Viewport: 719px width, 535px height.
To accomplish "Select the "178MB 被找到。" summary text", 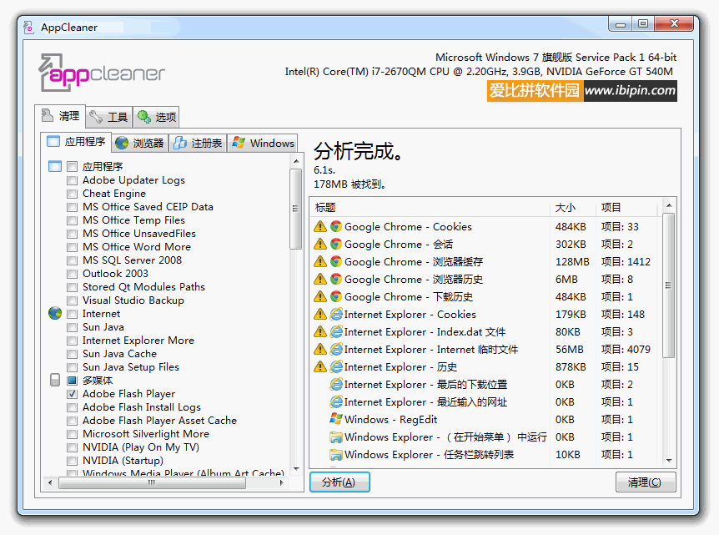I will 349,184.
